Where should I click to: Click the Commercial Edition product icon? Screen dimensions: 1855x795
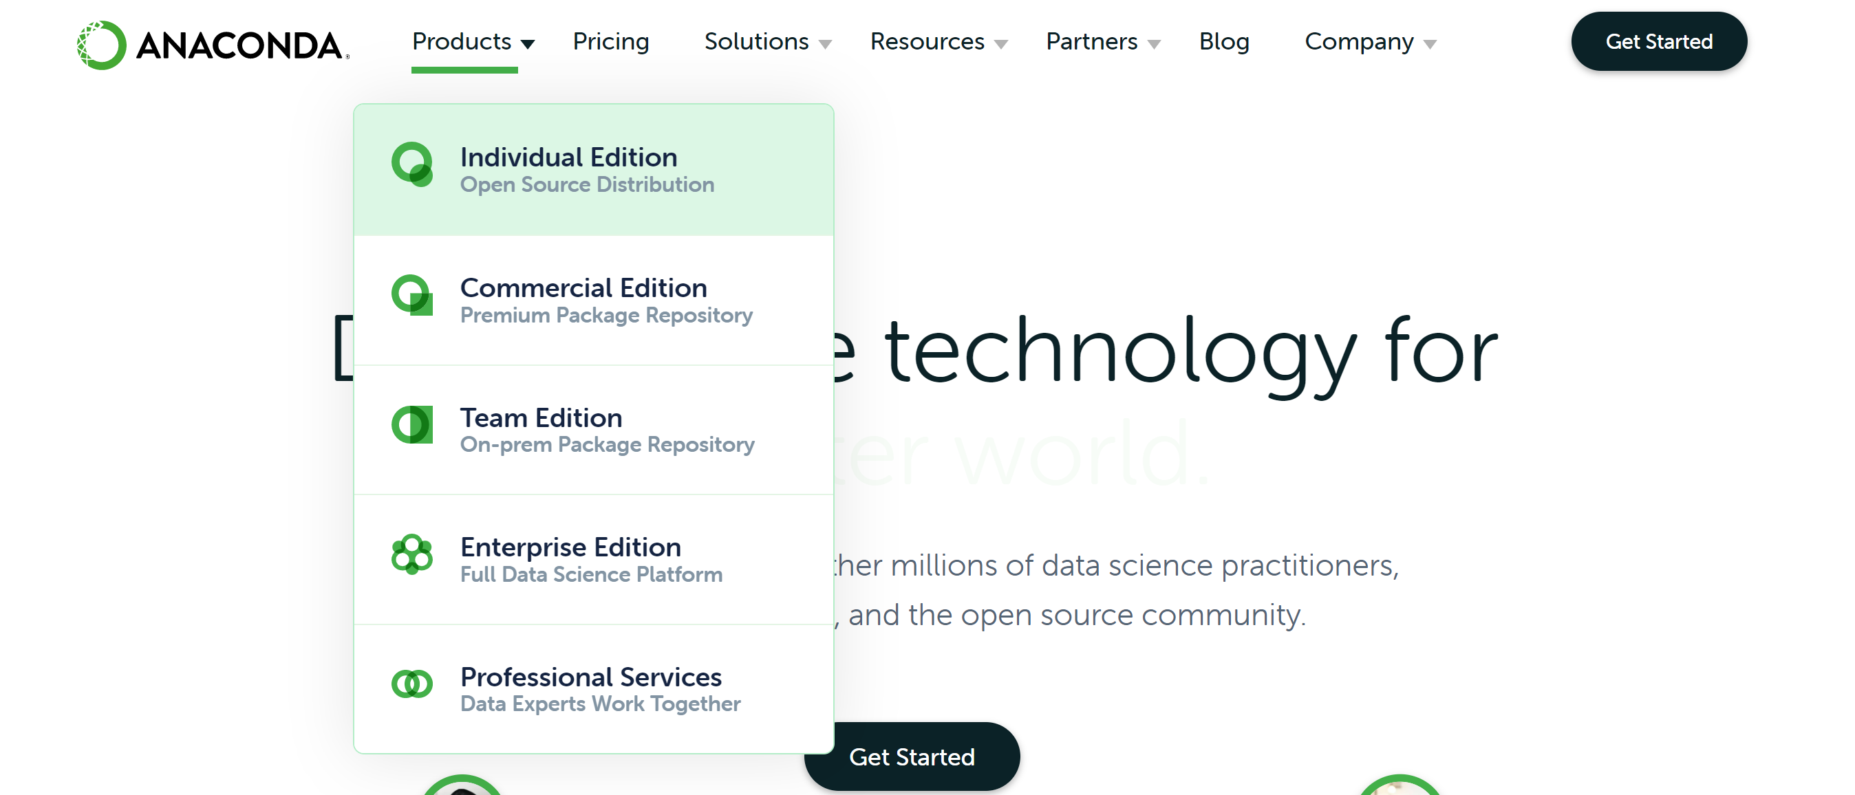click(x=412, y=295)
